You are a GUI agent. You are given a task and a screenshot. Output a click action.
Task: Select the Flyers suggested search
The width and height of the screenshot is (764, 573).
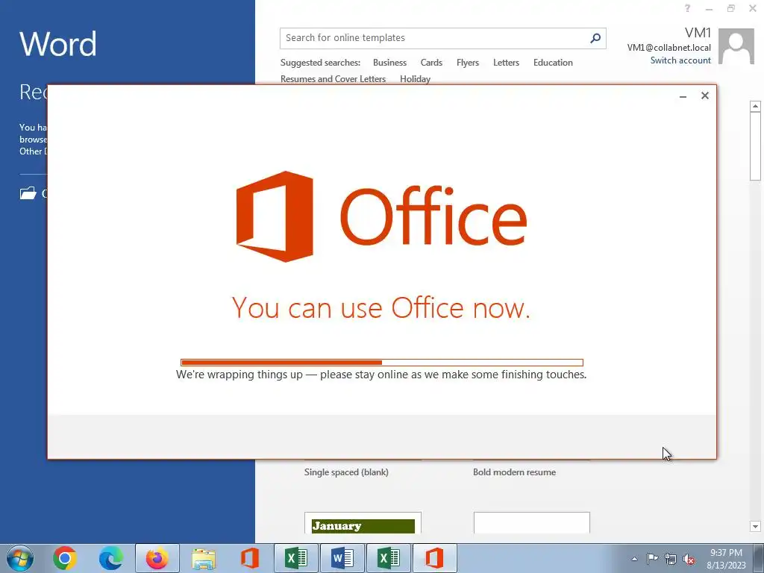tap(468, 63)
